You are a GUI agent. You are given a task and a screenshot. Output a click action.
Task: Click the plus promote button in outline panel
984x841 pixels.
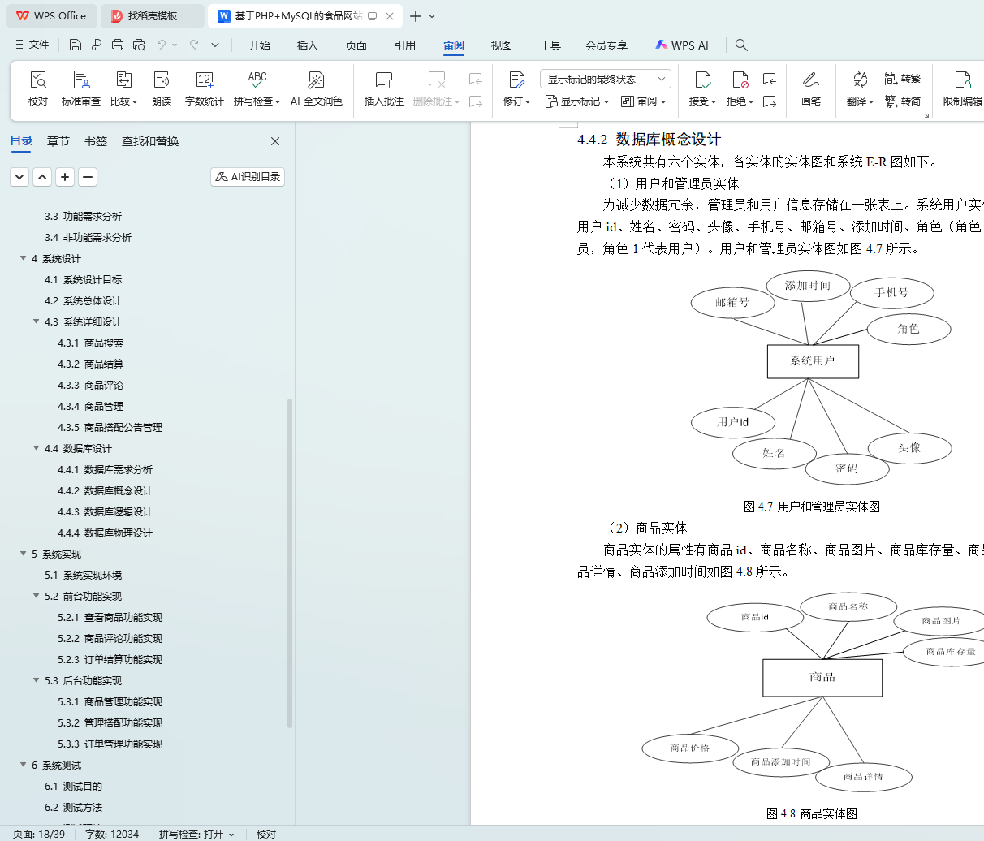[65, 176]
